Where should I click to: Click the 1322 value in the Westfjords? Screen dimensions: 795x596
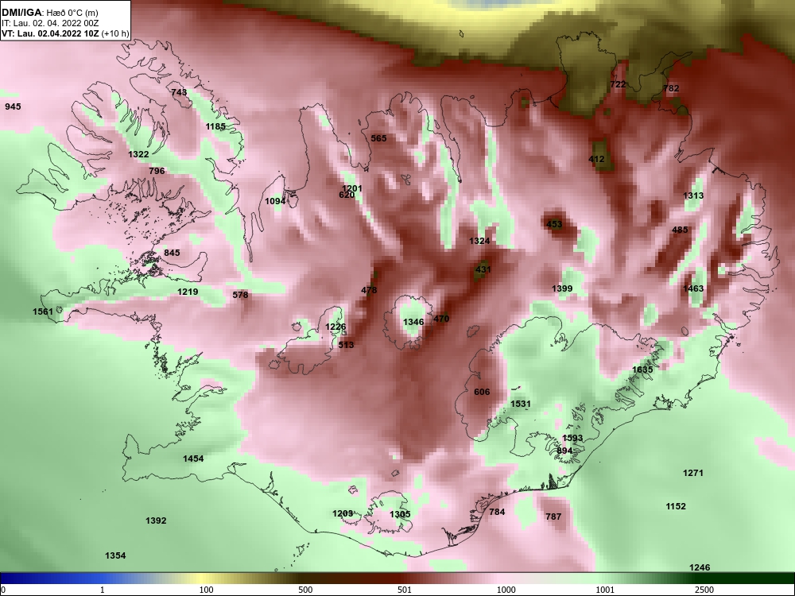[138, 154]
